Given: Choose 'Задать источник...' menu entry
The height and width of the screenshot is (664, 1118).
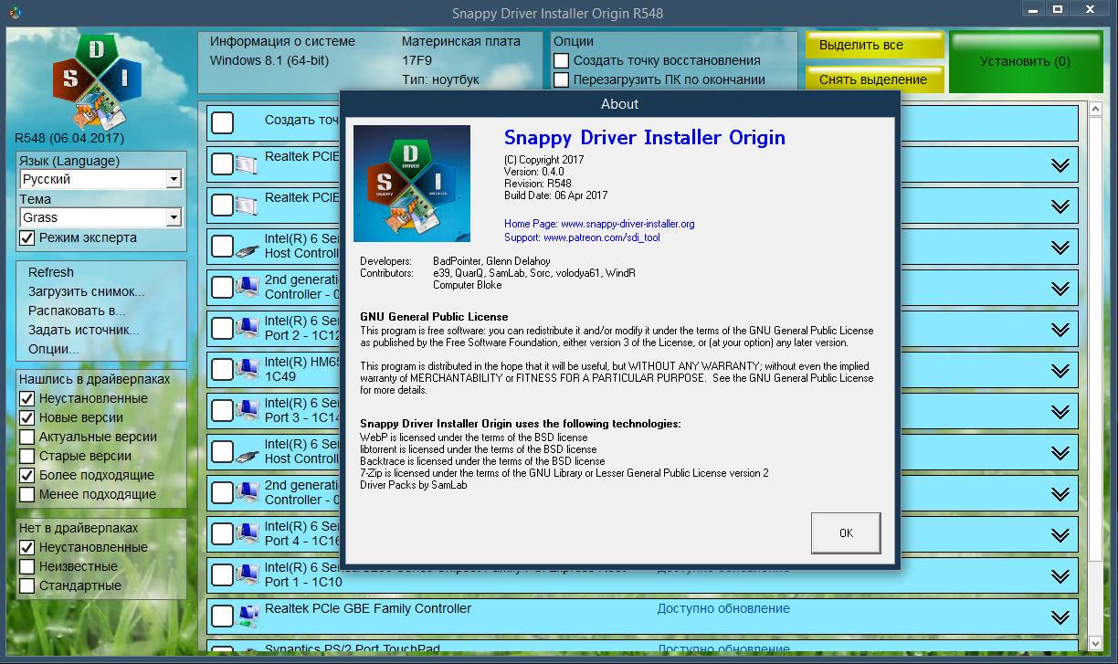Looking at the screenshot, I should 84,330.
